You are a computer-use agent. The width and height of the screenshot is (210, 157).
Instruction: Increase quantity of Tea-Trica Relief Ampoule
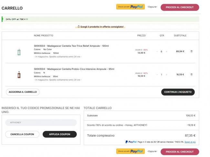tap(166, 52)
